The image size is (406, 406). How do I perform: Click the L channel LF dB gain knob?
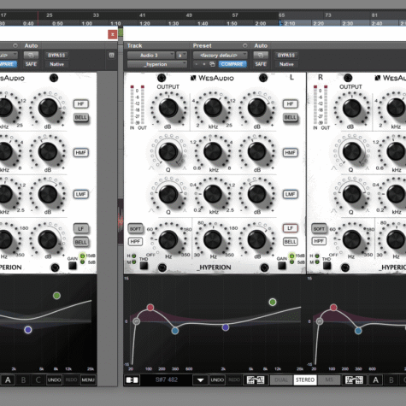[257, 240]
